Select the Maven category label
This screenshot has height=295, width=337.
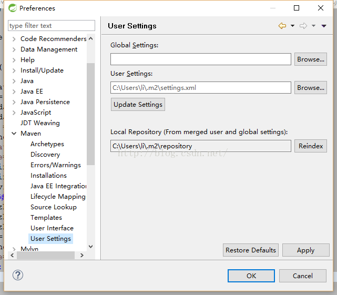tap(30, 134)
